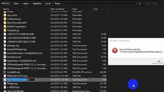
Task: Click the New Text Document.txt rename field
Action: coord(21,80)
